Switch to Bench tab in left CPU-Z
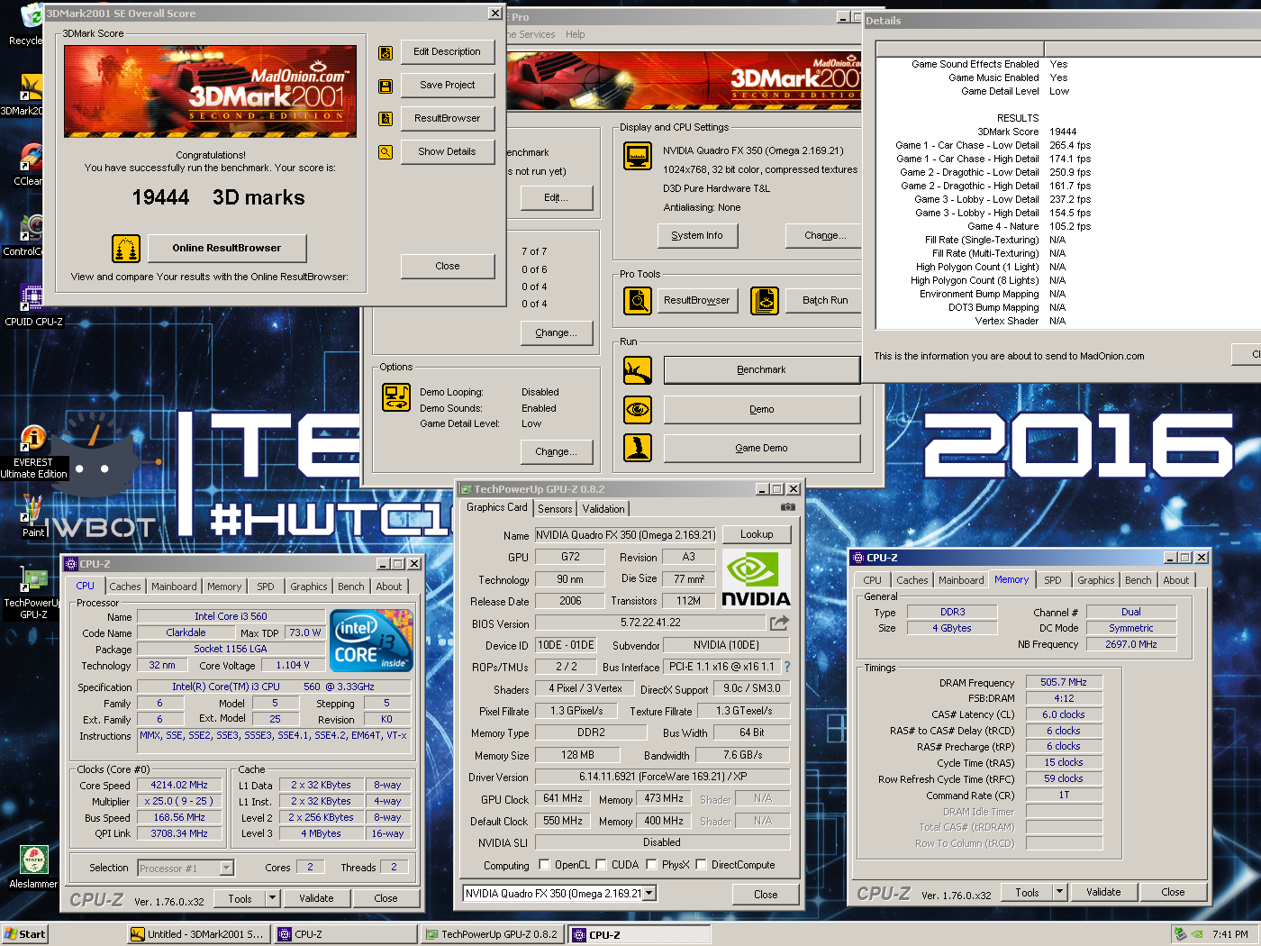 [x=351, y=587]
